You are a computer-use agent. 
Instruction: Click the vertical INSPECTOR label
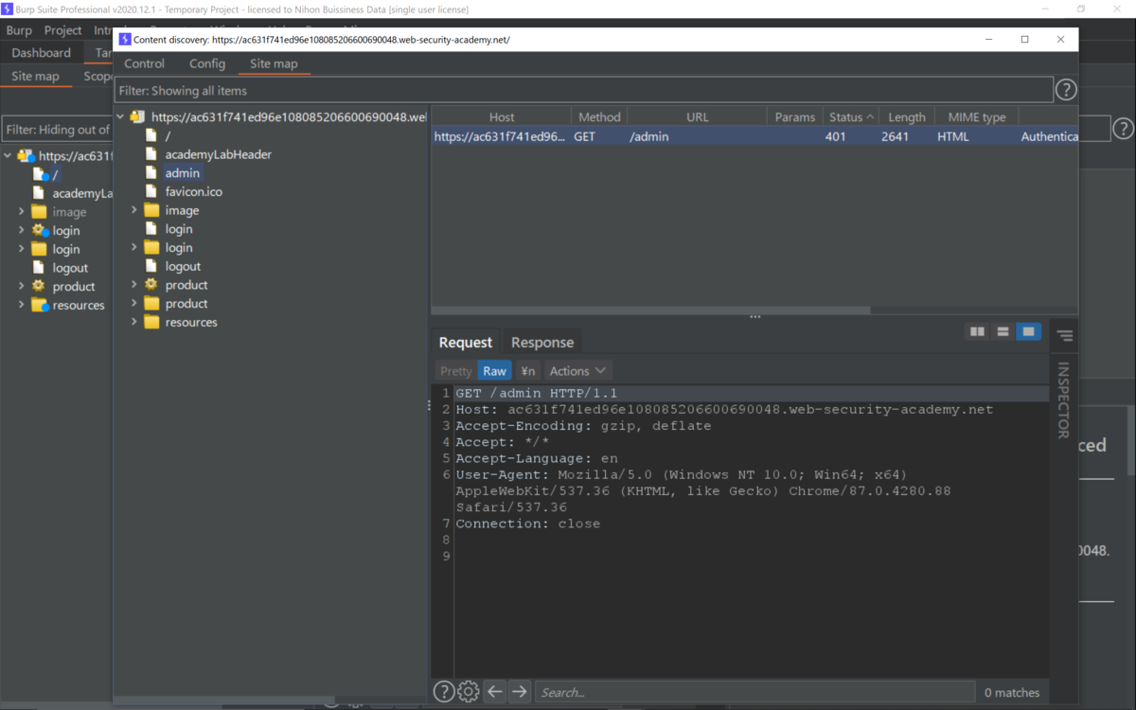[x=1063, y=399]
